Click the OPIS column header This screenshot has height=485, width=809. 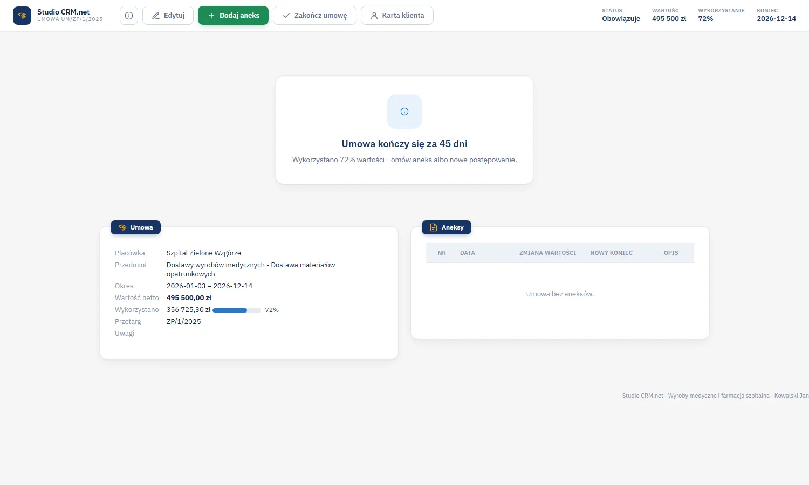point(671,253)
